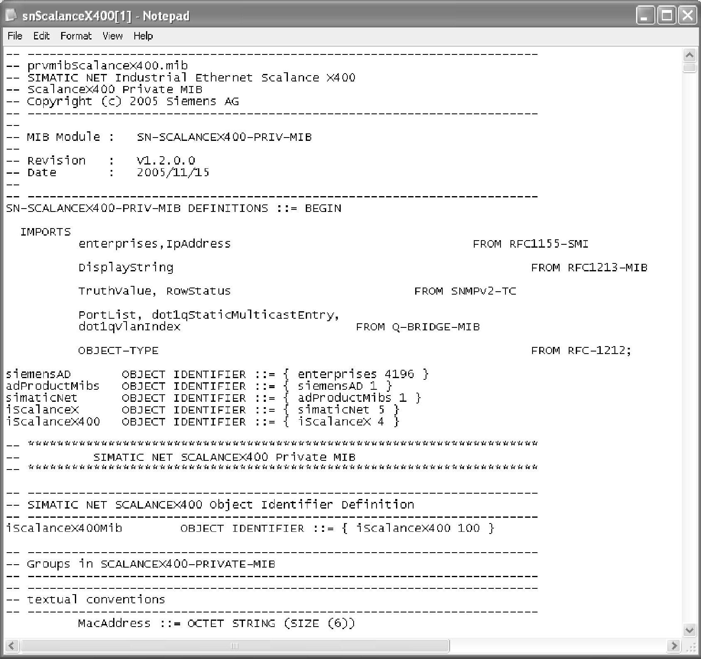701x659 pixels.
Task: Click 'OCTET STRING (SIZE (6))'
Action: [271, 623]
